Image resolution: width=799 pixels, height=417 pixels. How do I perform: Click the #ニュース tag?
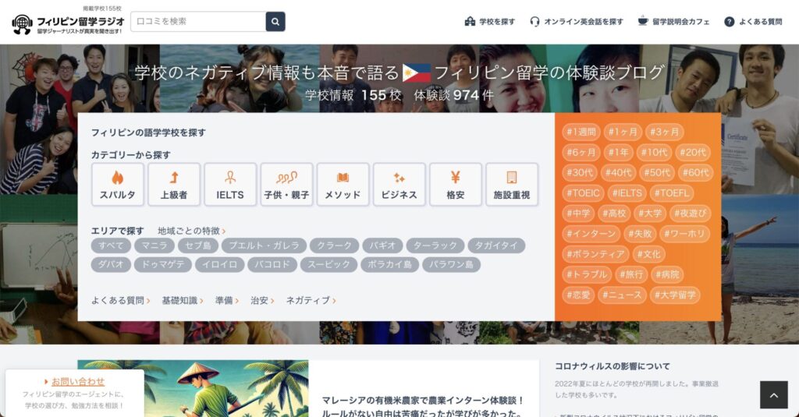pyautogui.click(x=622, y=295)
